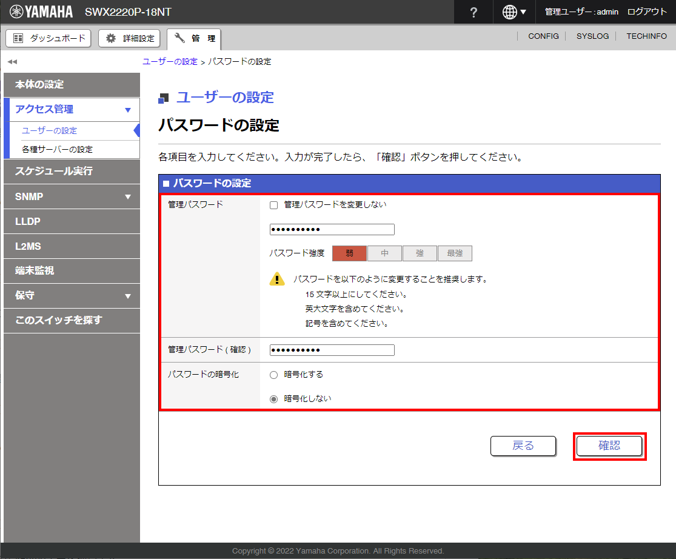Expand the 保守 sidebar menu
The image size is (676, 559).
coord(127,296)
